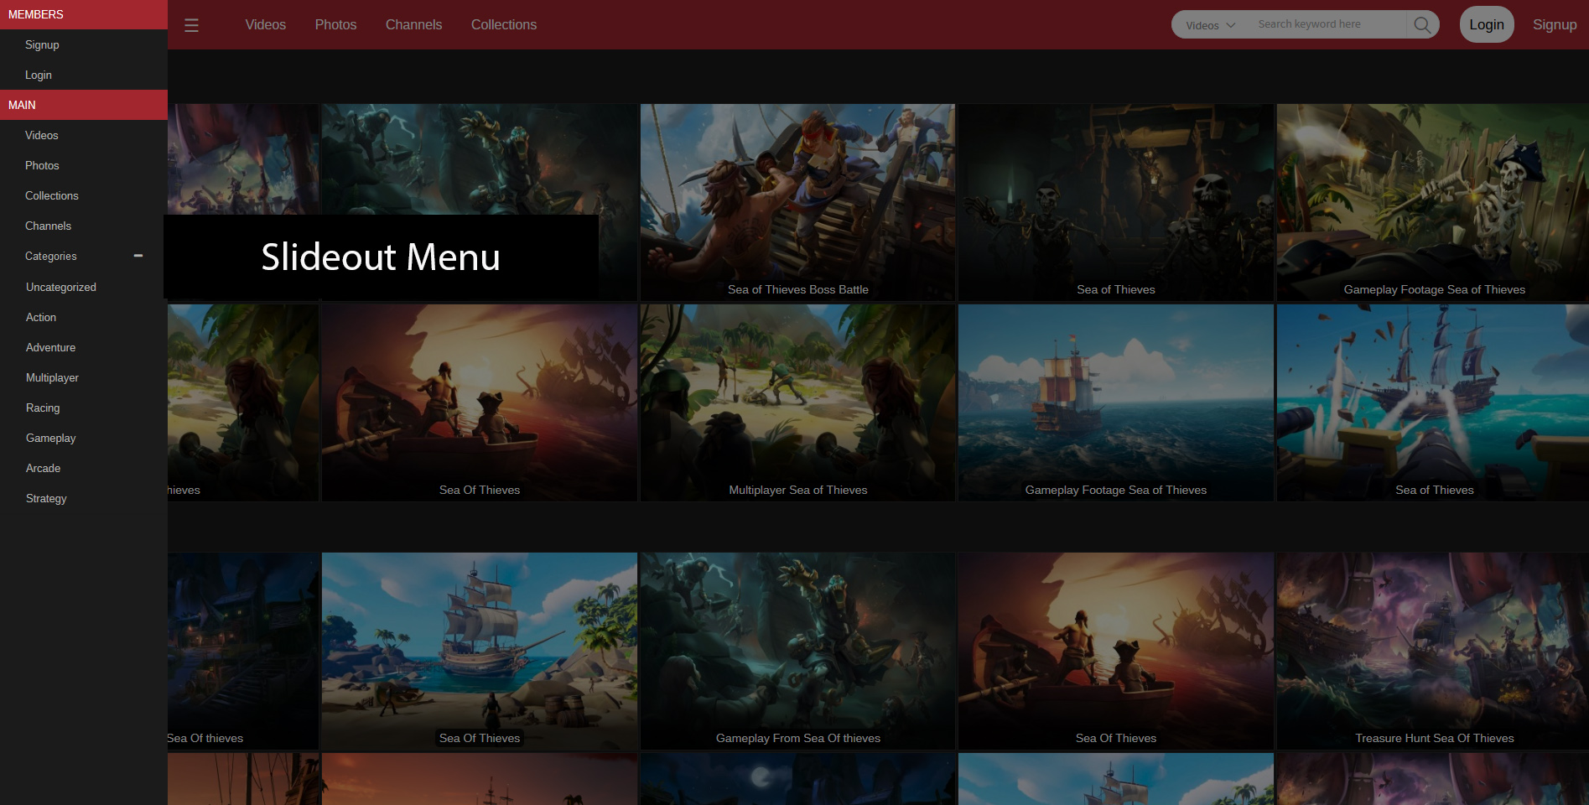The image size is (1589, 805).
Task: Open Treasure Hunt Sea Of Thieves thumbnail
Action: pyautogui.click(x=1433, y=651)
